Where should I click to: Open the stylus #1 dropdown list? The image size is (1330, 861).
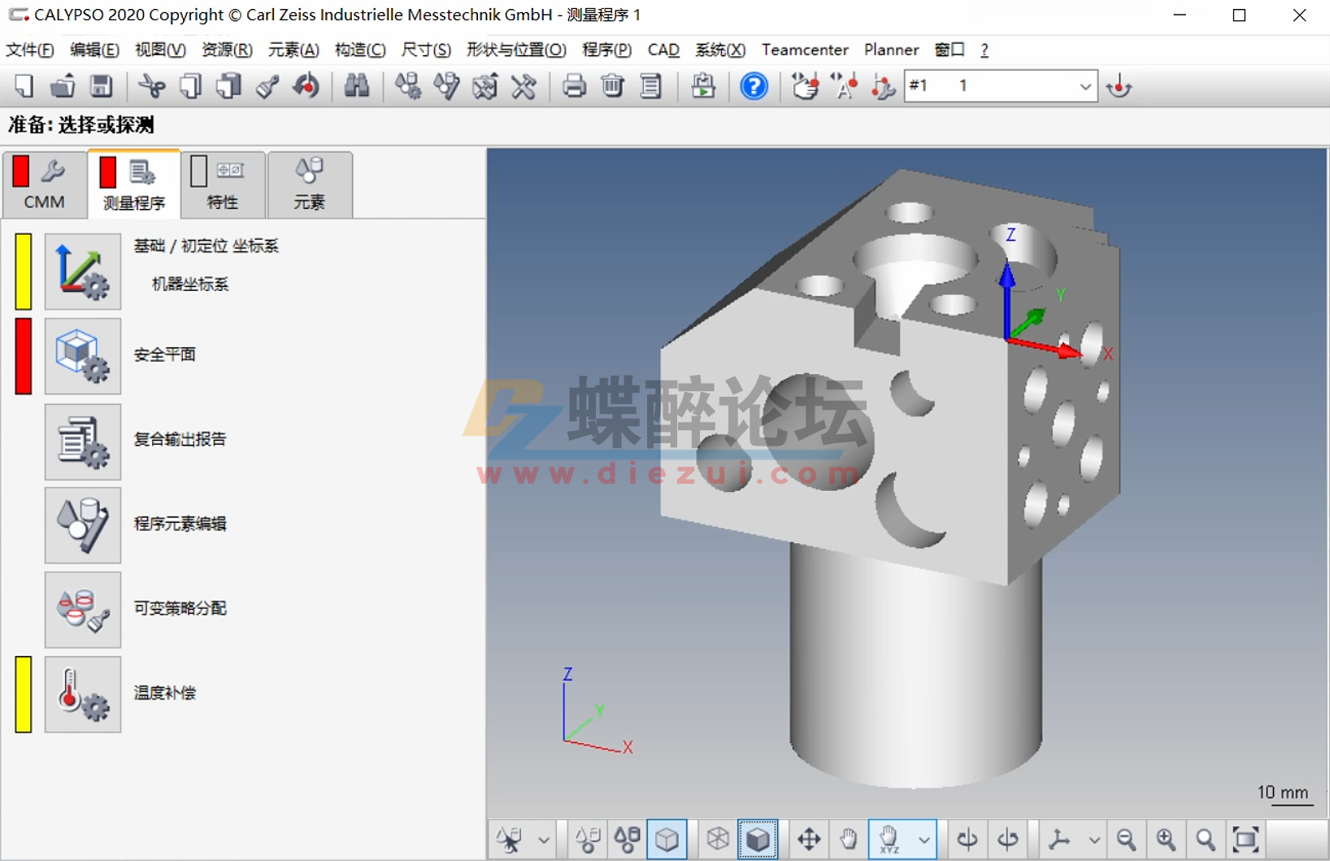1084,85
